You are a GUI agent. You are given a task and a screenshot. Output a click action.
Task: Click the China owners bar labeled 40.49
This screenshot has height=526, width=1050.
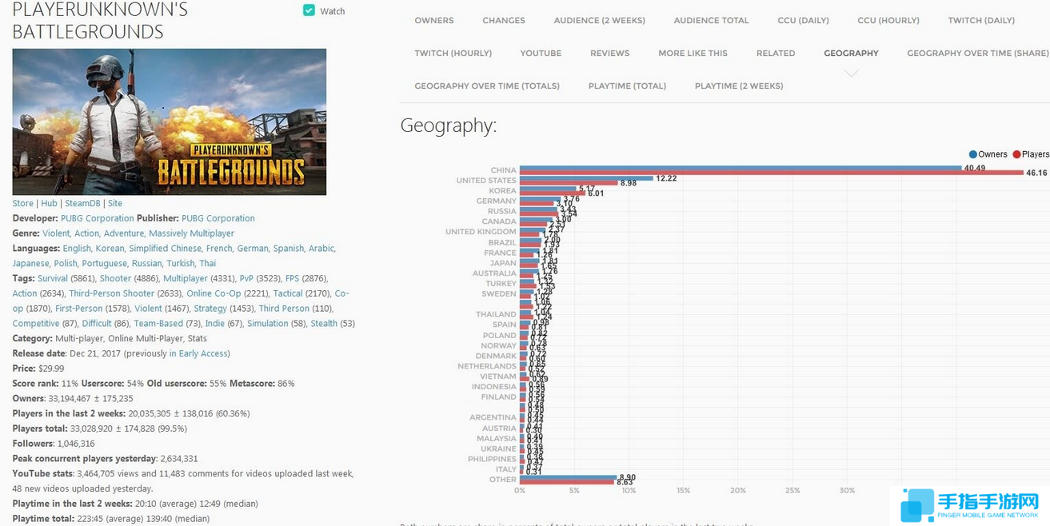741,169
